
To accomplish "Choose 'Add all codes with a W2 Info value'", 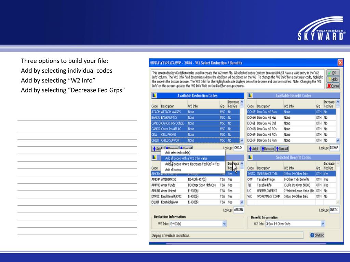I will (193, 158).
